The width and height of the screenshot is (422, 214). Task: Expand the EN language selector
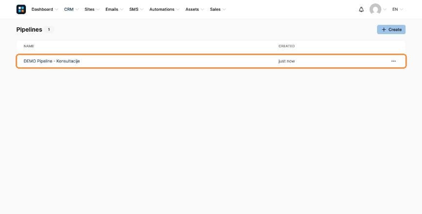[398, 9]
